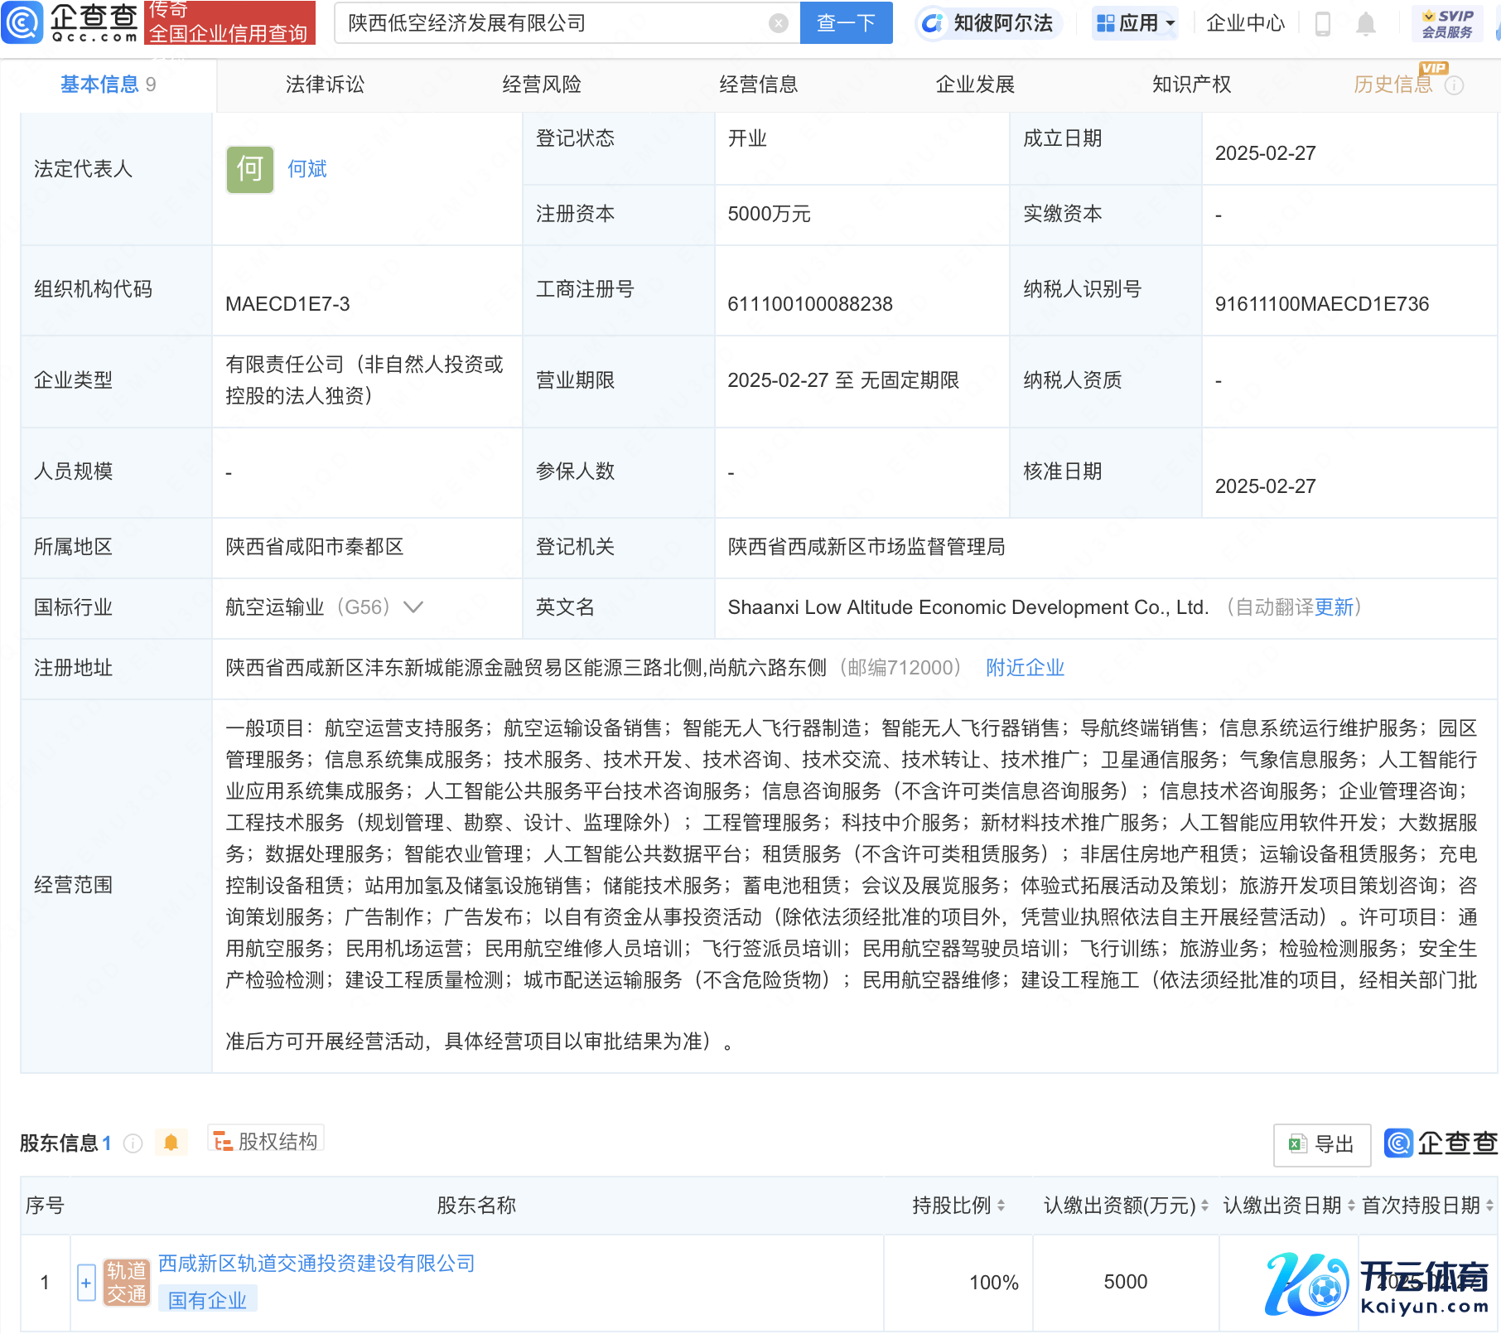Open SVIP member services badge
1501x1334 pixels.
click(x=1446, y=24)
